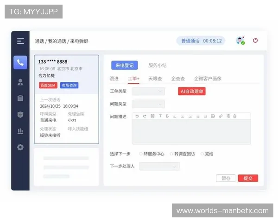Click the 振铃未接听 status value
The width and height of the screenshot is (278, 222).
click(x=50, y=135)
